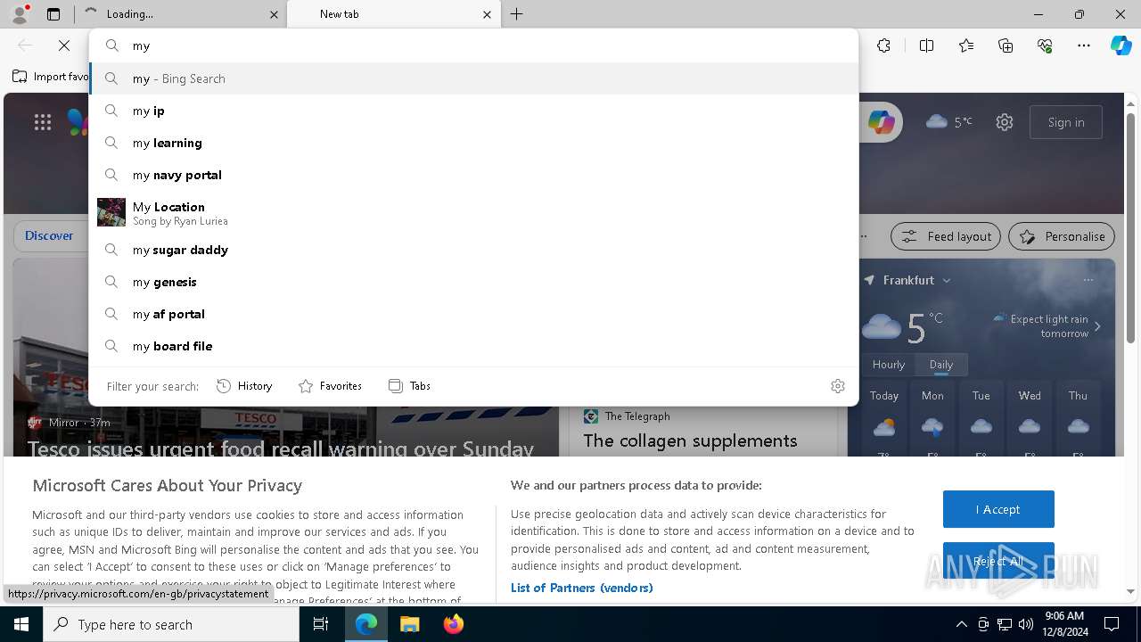This screenshot has width=1141, height=642.
Task: Open The Telegraph collagen supplements article
Action: (690, 440)
